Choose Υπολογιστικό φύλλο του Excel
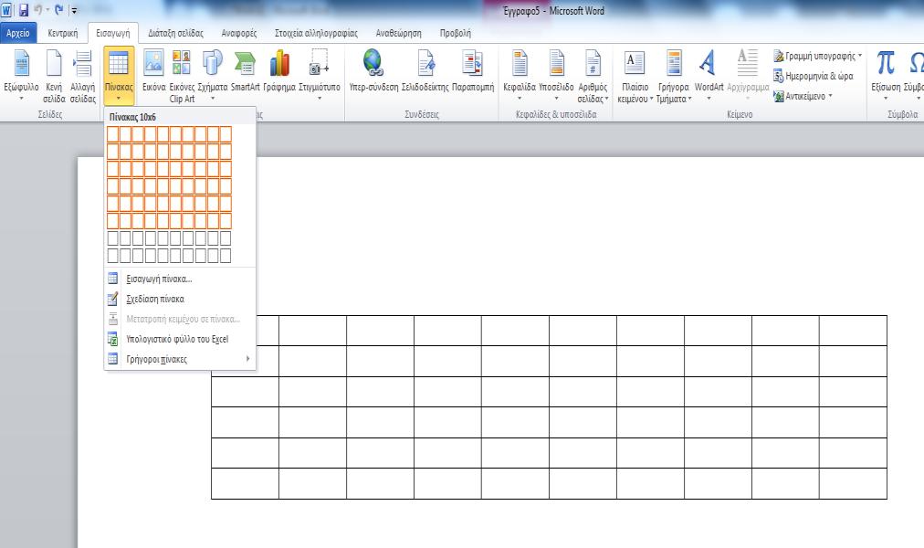924x548 pixels. coord(180,339)
